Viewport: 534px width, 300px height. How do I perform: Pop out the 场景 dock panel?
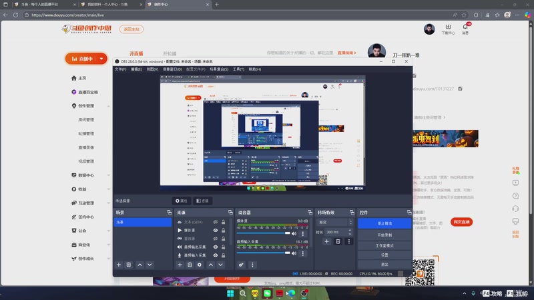pos(170,212)
